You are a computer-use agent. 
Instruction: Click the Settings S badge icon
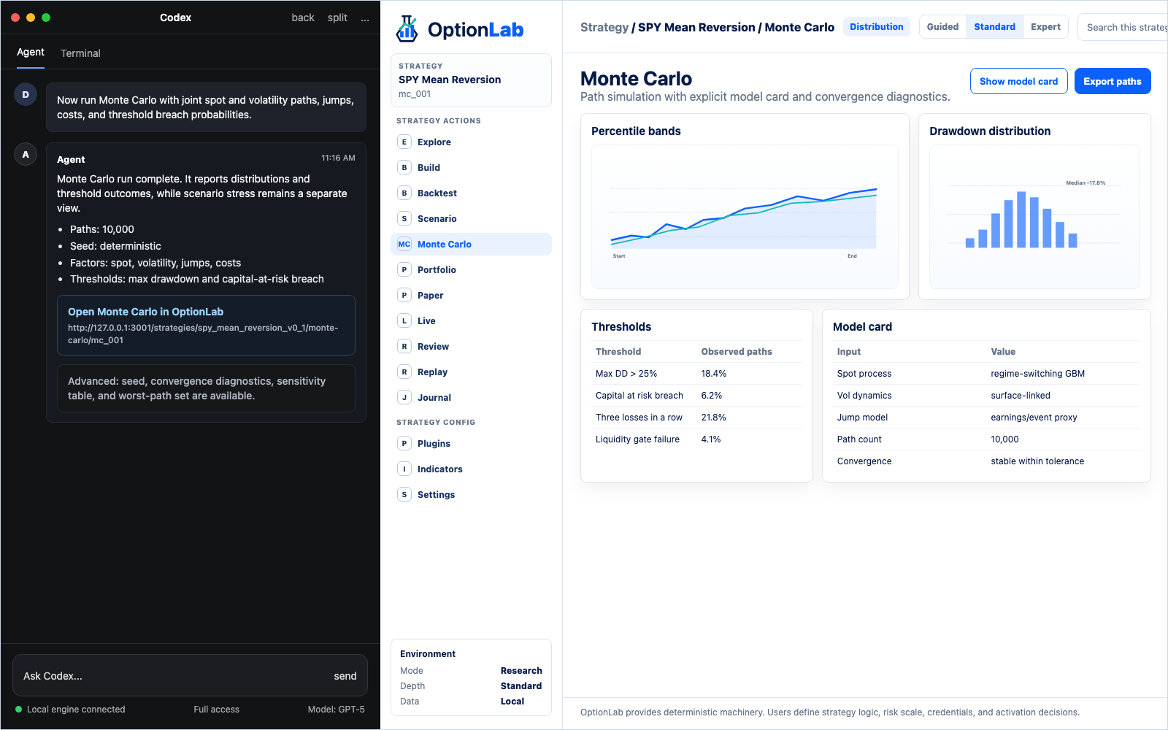tap(404, 495)
